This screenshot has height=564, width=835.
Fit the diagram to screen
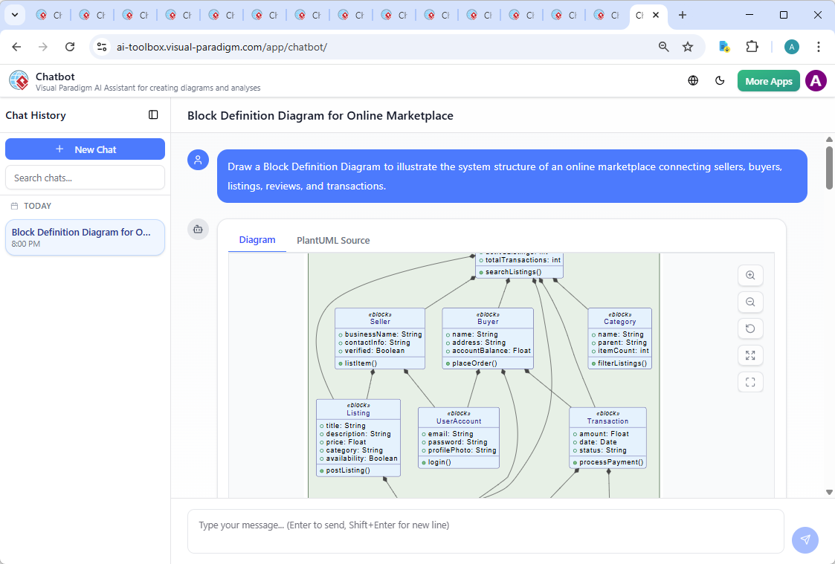click(x=750, y=356)
